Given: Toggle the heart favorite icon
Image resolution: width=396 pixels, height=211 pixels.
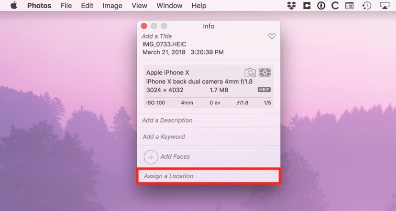Looking at the screenshot, I should [272, 37].
